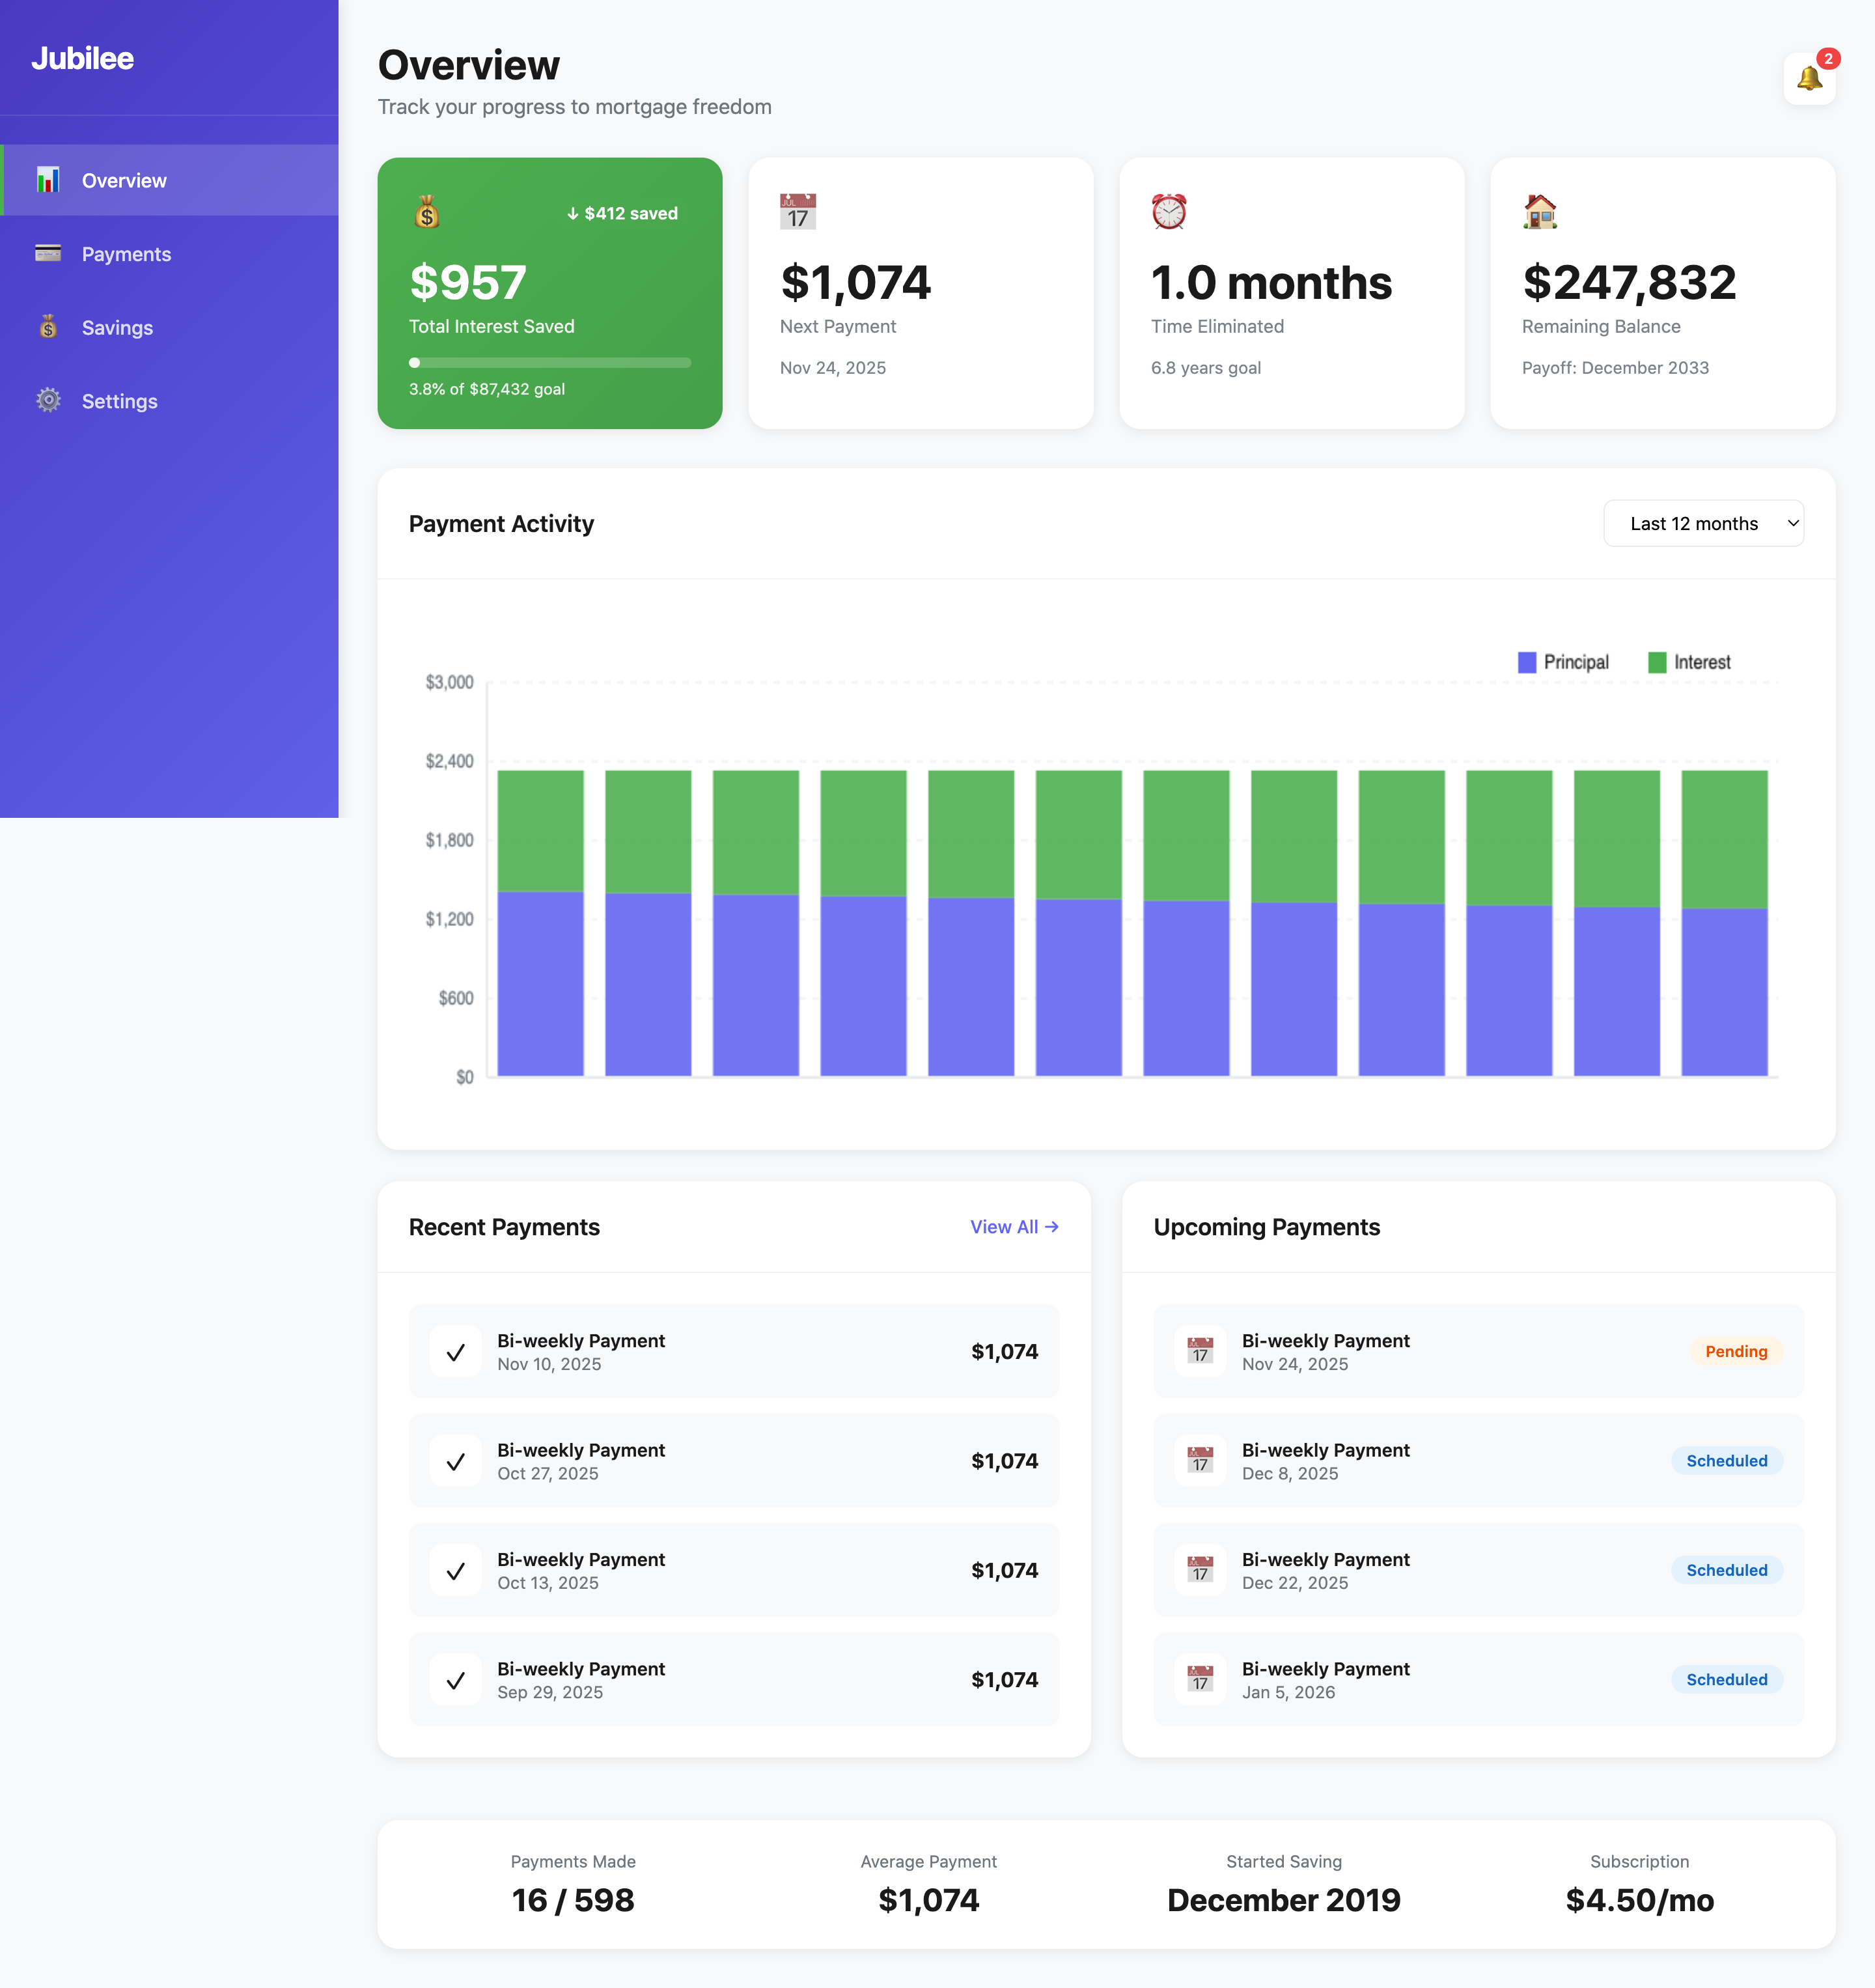Navigate to Payments in the sidebar
Screen dimensions: 1875x1988
tap(126, 254)
